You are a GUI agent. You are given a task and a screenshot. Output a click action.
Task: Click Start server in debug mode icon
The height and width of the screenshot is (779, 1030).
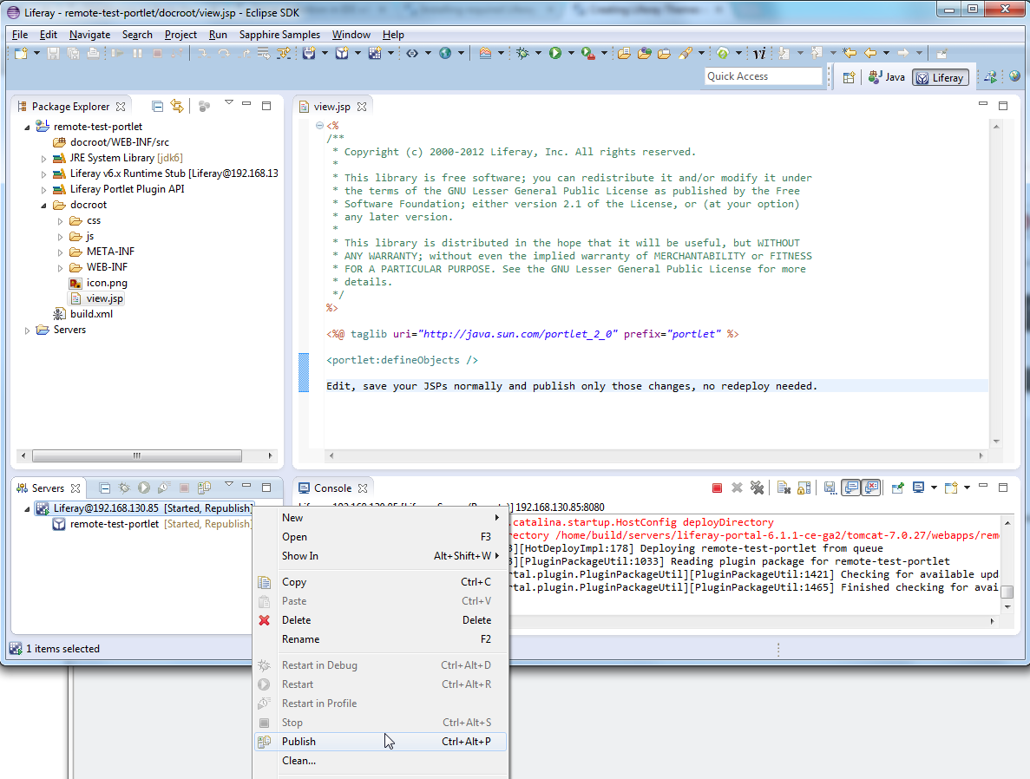[124, 488]
